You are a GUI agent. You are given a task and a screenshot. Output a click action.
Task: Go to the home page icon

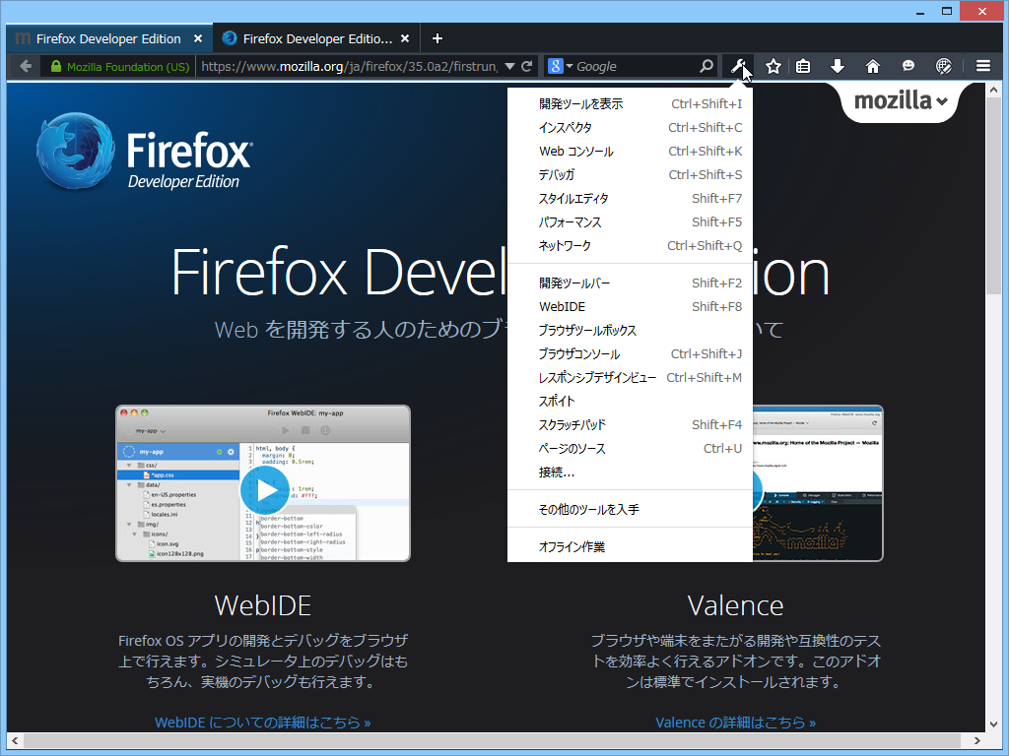[x=872, y=65]
